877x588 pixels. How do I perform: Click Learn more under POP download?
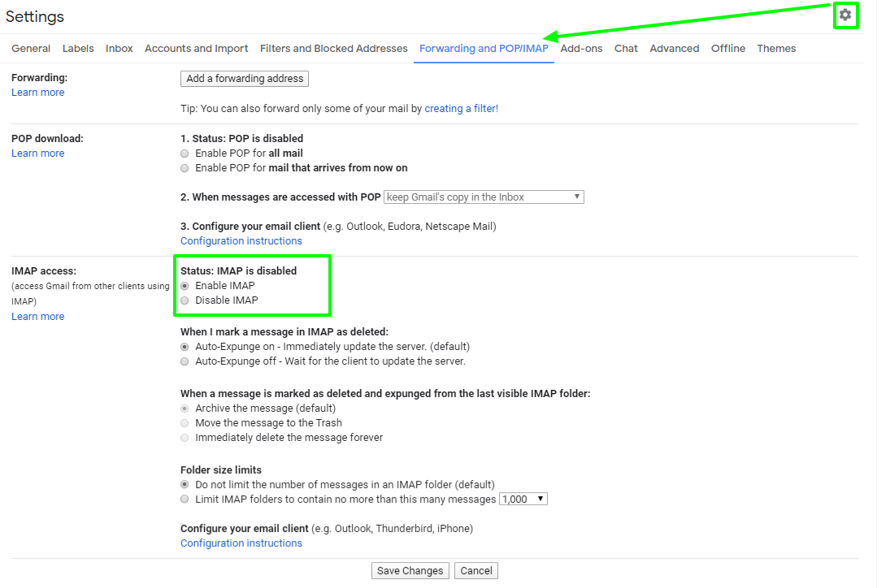pyautogui.click(x=38, y=153)
